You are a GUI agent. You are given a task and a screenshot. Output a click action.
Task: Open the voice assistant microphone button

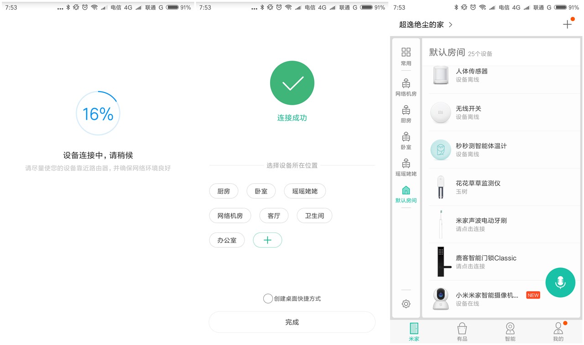[x=560, y=283]
